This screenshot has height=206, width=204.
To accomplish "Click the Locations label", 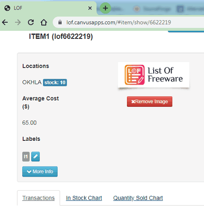I will click(36, 66).
